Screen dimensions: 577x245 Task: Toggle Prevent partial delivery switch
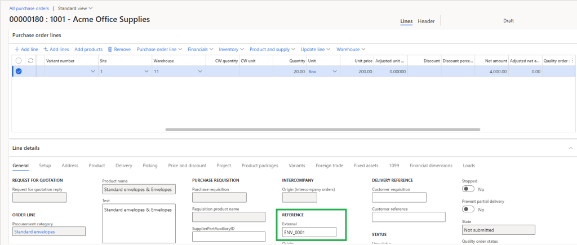[x=468, y=210]
